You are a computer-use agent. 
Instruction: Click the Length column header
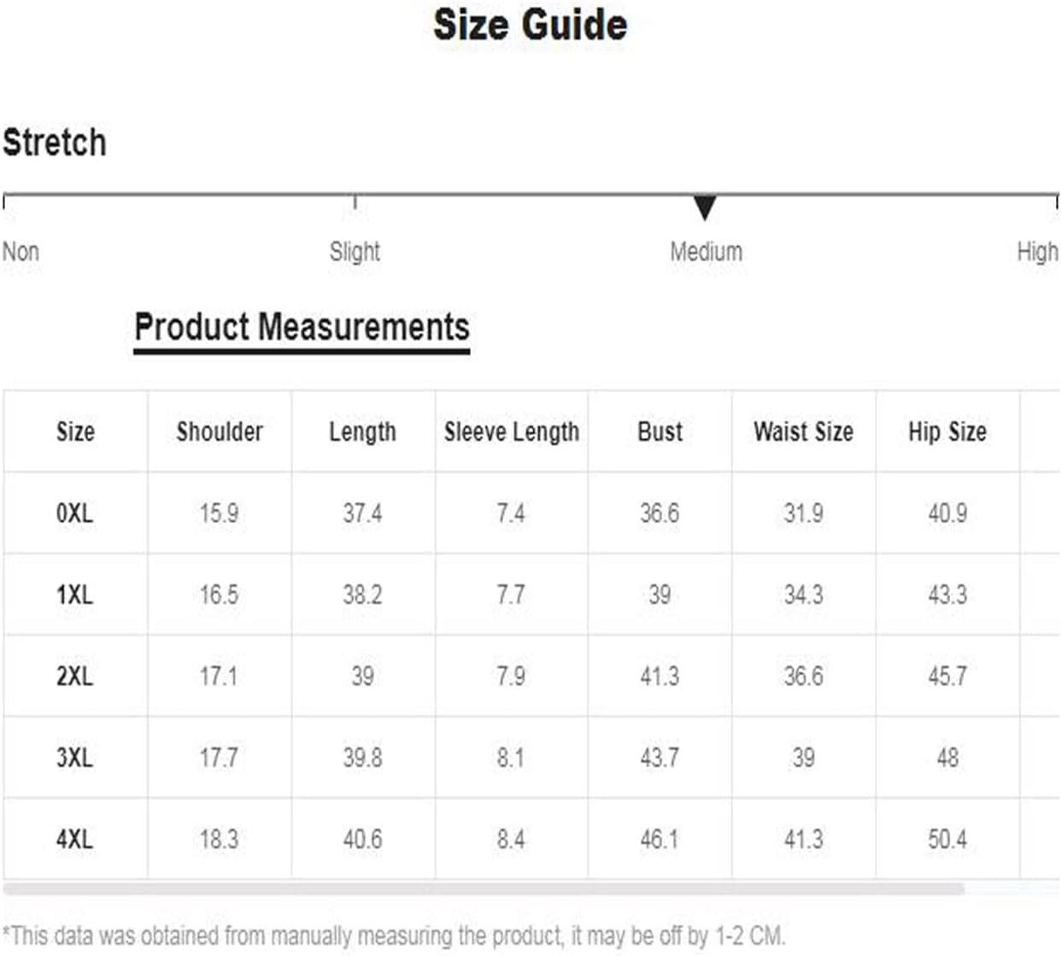pos(362,431)
